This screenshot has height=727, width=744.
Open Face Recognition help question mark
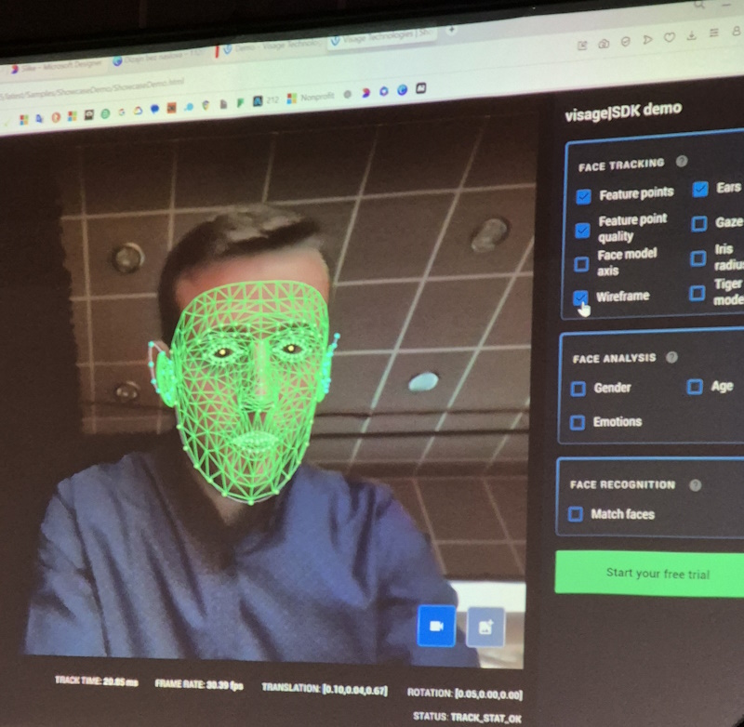click(x=694, y=484)
